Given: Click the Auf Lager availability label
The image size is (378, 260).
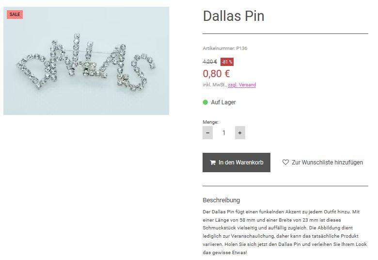Looking at the screenshot, I should (x=223, y=102).
